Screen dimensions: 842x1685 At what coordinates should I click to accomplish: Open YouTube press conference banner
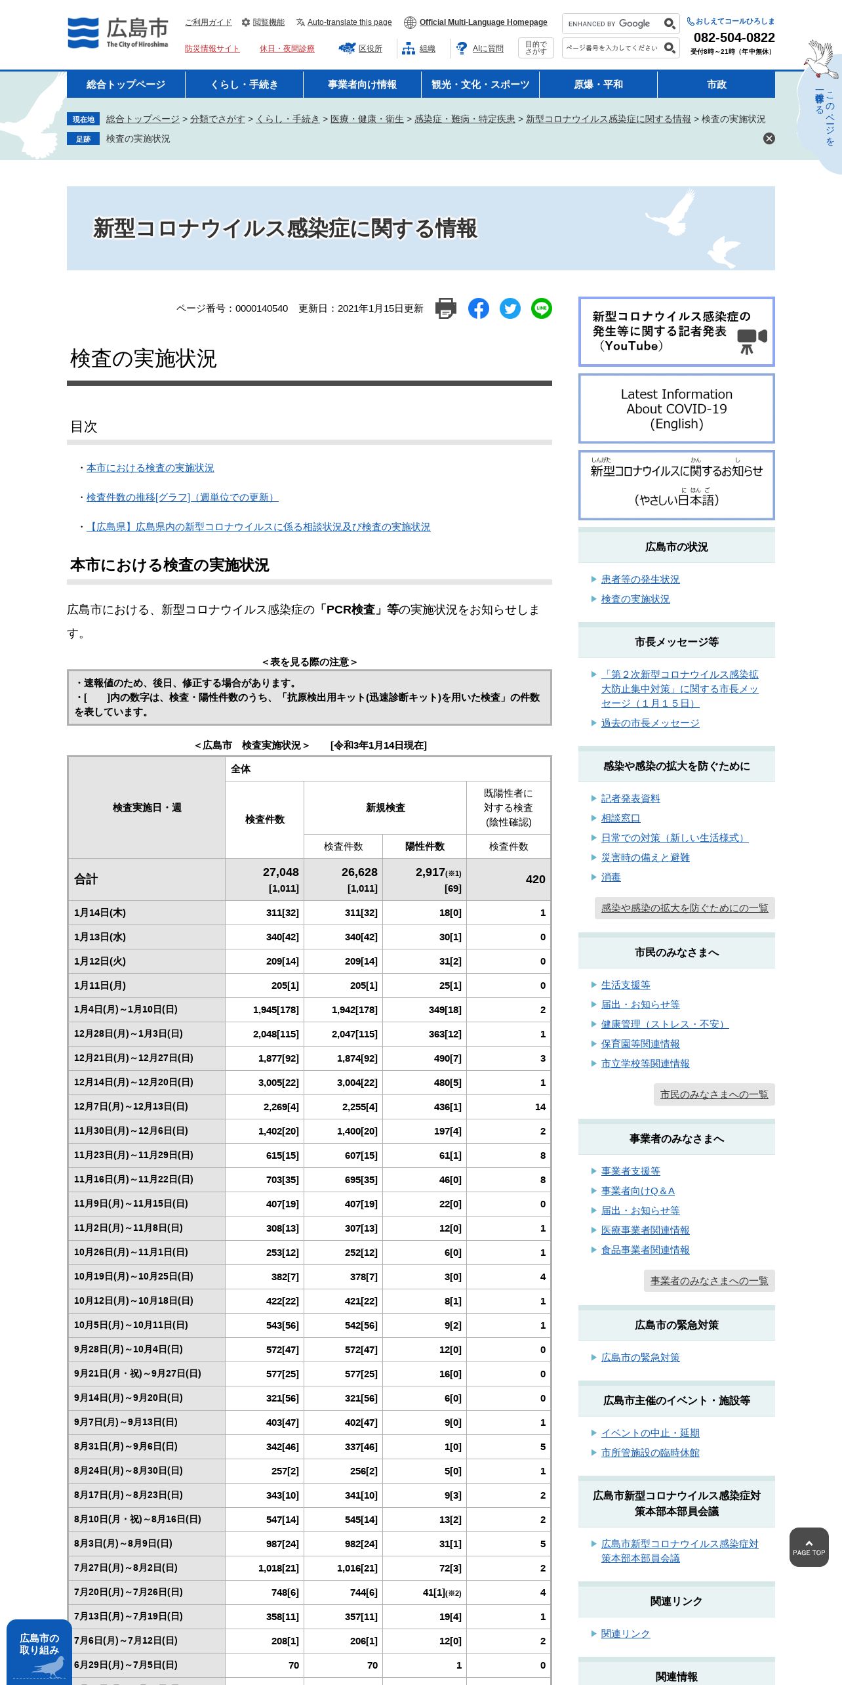tap(677, 331)
